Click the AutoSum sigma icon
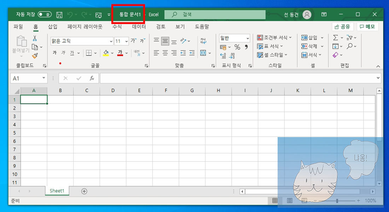The height and width of the screenshot is (212, 389). [335, 38]
